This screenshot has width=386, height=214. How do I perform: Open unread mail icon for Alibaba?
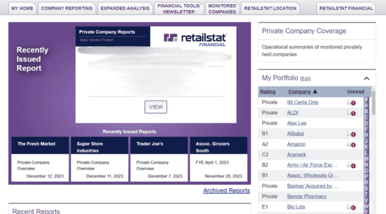pyautogui.click(x=351, y=134)
